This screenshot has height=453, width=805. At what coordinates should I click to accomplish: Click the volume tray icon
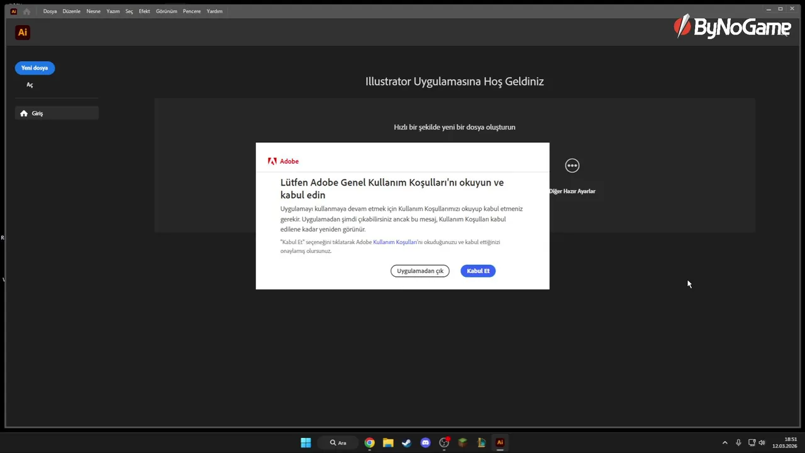pyautogui.click(x=762, y=443)
